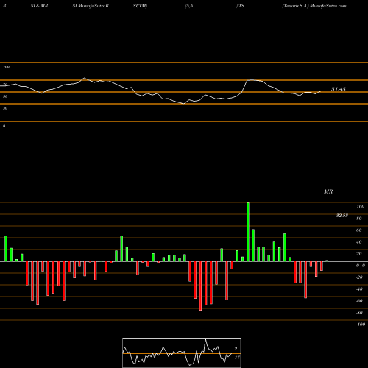Click the "(5,5" parameter text in header
This screenshot has width=368, height=368.
(189, 6)
